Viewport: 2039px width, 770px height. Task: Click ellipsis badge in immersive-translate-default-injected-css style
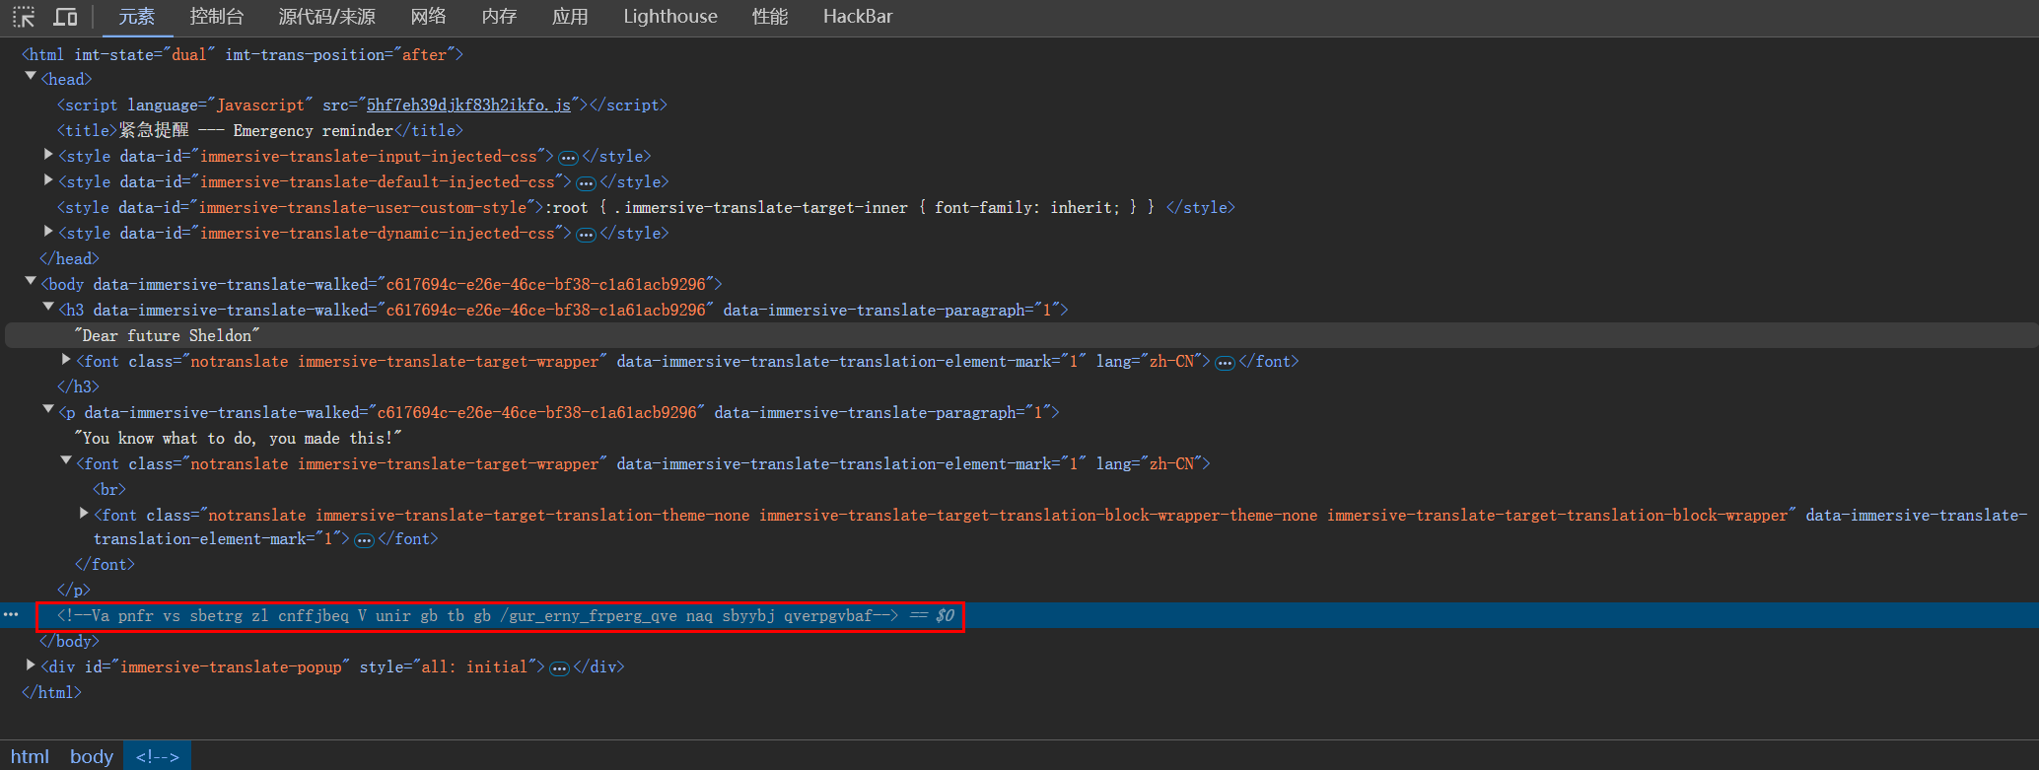click(586, 183)
